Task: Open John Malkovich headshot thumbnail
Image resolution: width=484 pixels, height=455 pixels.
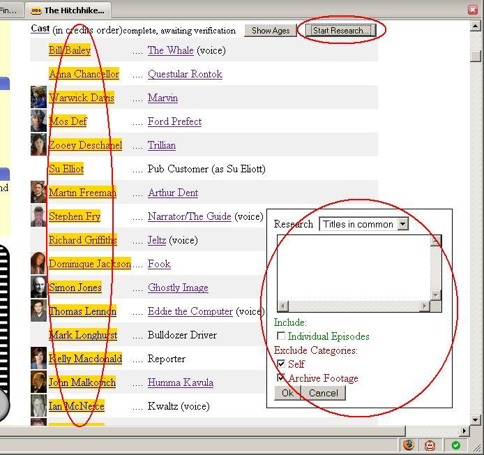Action: (38, 382)
